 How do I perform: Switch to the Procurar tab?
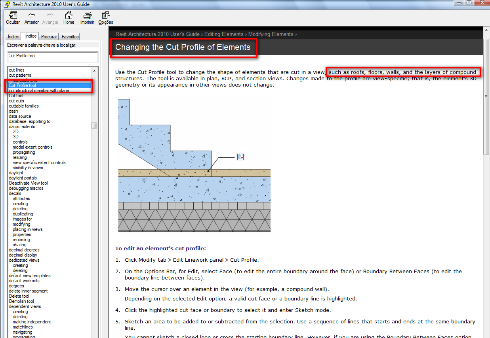coord(49,37)
